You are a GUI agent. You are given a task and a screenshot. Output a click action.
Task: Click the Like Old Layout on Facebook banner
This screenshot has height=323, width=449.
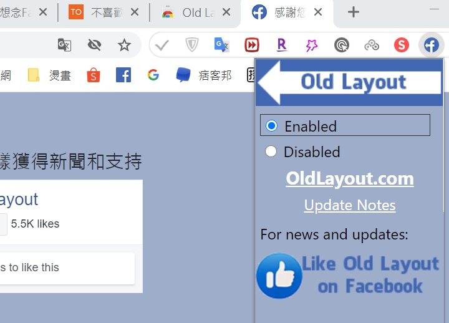coord(348,275)
